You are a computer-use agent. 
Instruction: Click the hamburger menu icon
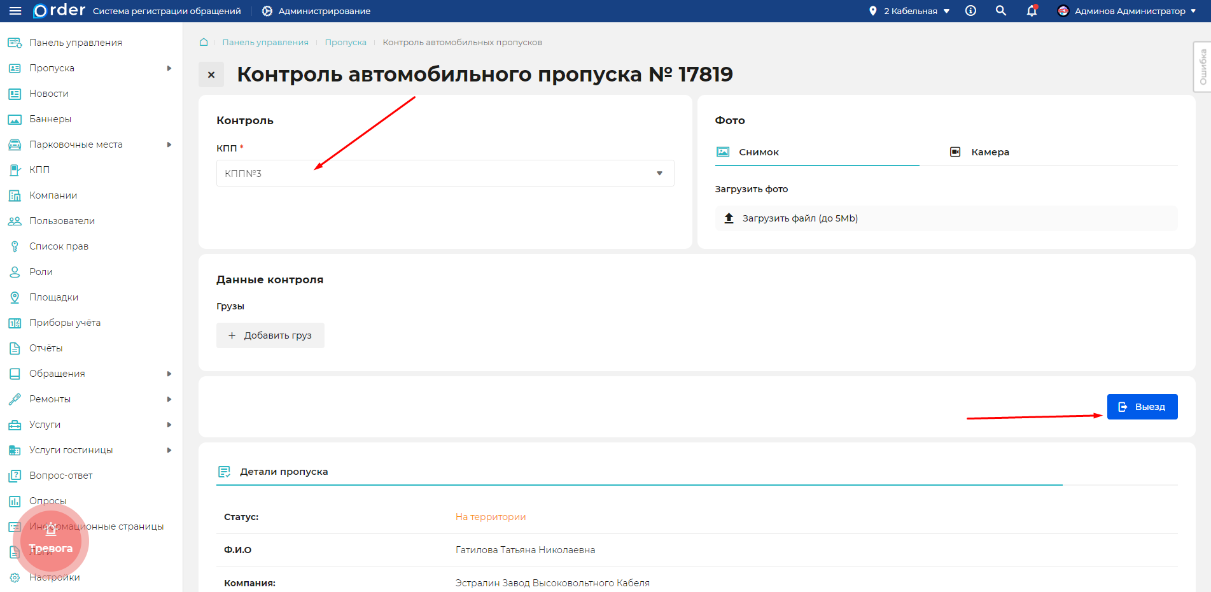coord(15,11)
